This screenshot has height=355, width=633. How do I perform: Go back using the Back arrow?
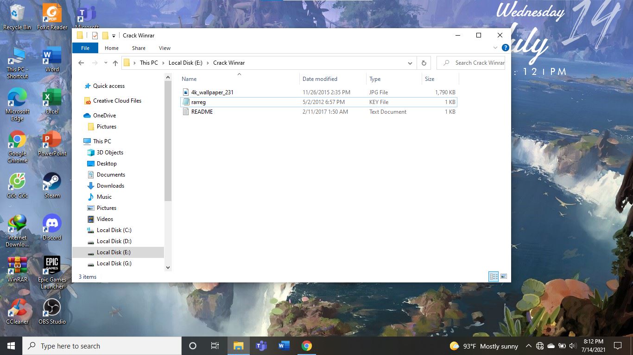click(x=81, y=62)
